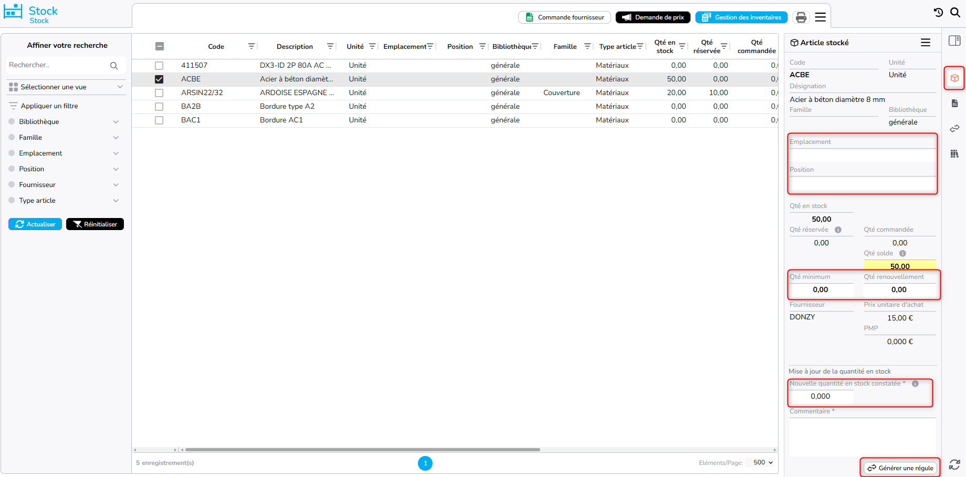Click the horizontal table scrollbar

point(362,450)
